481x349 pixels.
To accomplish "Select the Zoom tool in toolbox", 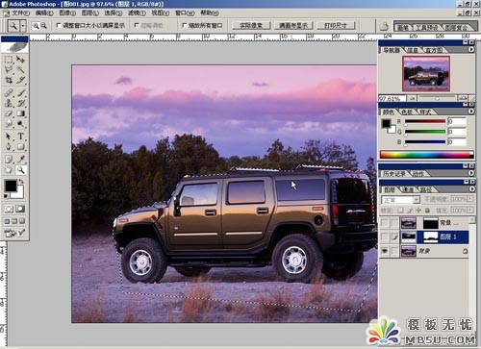I will click(21, 170).
